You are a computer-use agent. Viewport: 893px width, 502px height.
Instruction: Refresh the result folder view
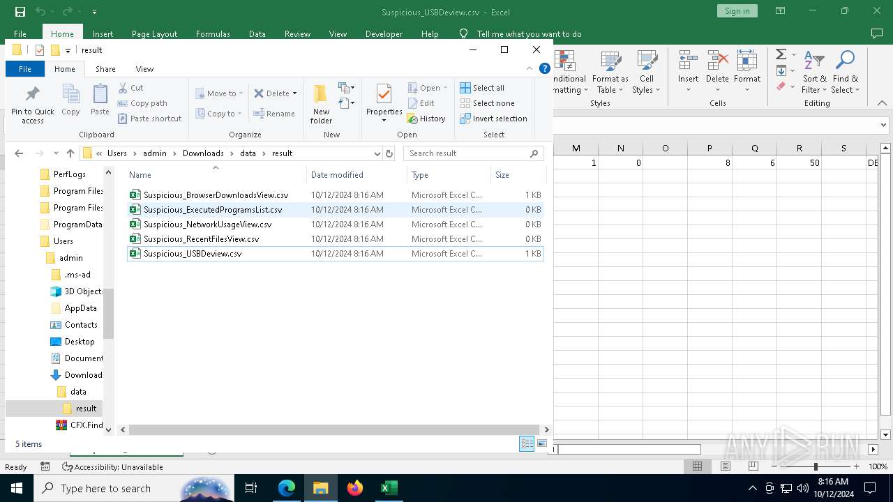click(389, 153)
